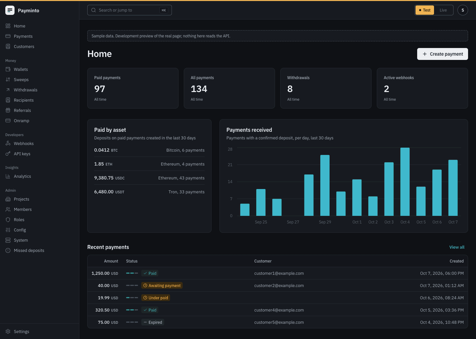Click the Amount column header
The height and width of the screenshot is (339, 476).
(x=111, y=261)
